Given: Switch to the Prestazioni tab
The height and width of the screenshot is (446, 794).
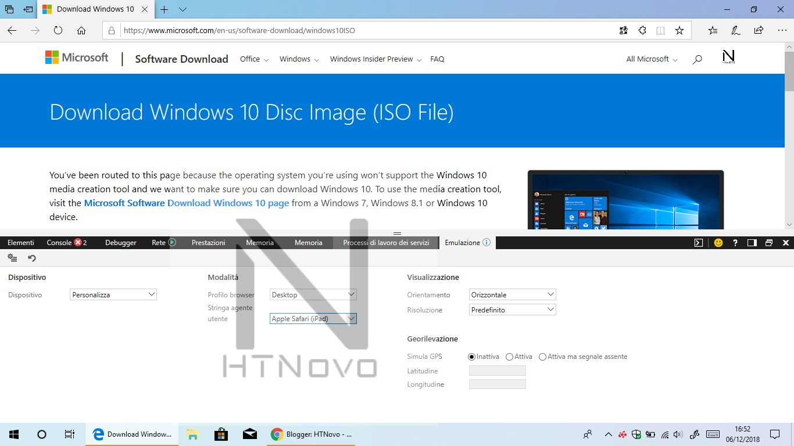Looking at the screenshot, I should click(208, 242).
